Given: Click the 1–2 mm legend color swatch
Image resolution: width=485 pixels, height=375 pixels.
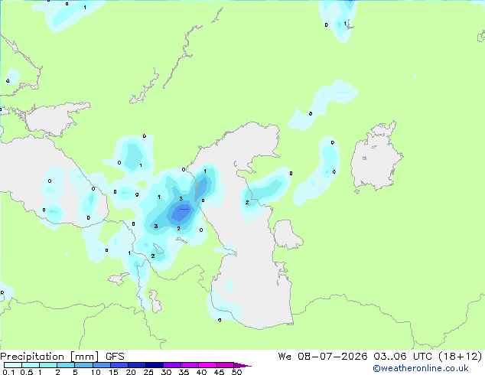Looking at the screenshot, I should pos(48,365).
